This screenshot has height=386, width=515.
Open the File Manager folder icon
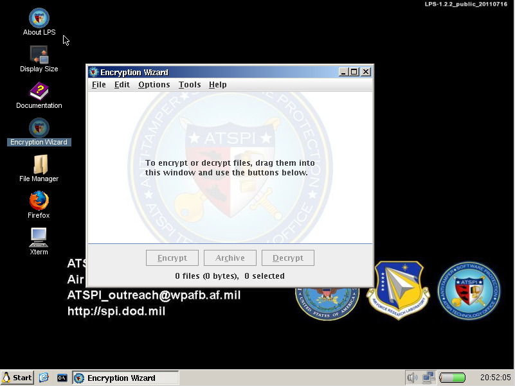pyautogui.click(x=39, y=164)
